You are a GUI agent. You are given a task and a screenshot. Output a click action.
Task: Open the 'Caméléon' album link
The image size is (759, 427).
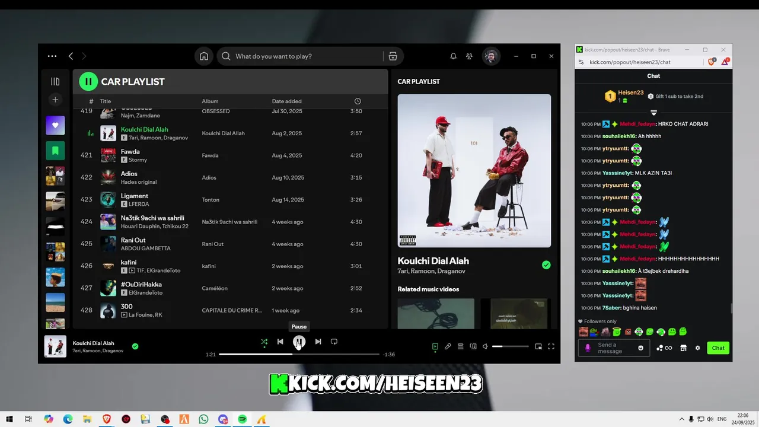click(x=215, y=288)
